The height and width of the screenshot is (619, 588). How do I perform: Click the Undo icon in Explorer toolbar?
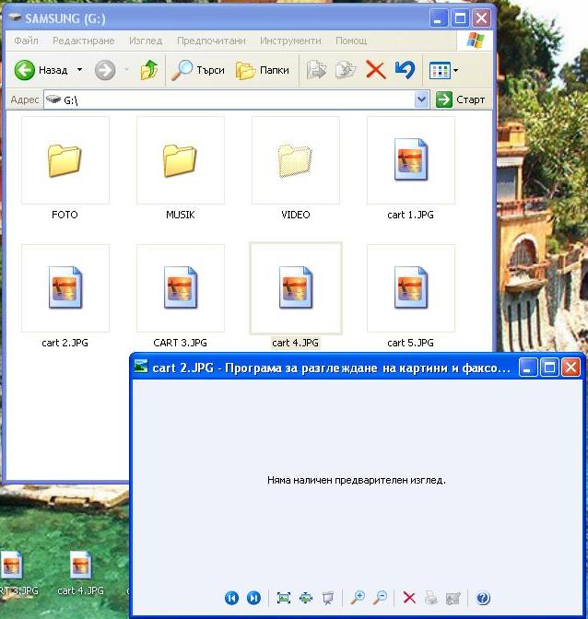[404, 70]
